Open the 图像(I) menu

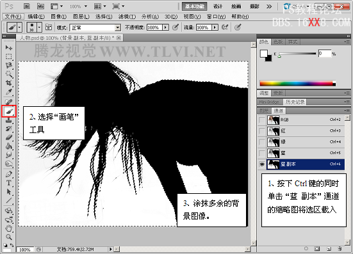tap(58, 17)
